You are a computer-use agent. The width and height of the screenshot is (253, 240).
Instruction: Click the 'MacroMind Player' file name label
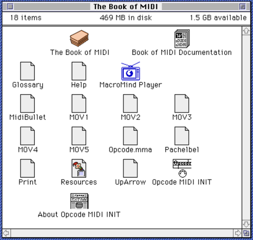click(130, 85)
